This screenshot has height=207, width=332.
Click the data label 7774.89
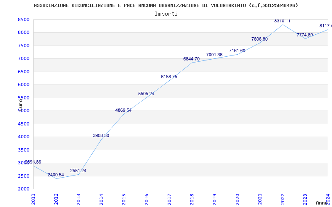tap(305, 35)
